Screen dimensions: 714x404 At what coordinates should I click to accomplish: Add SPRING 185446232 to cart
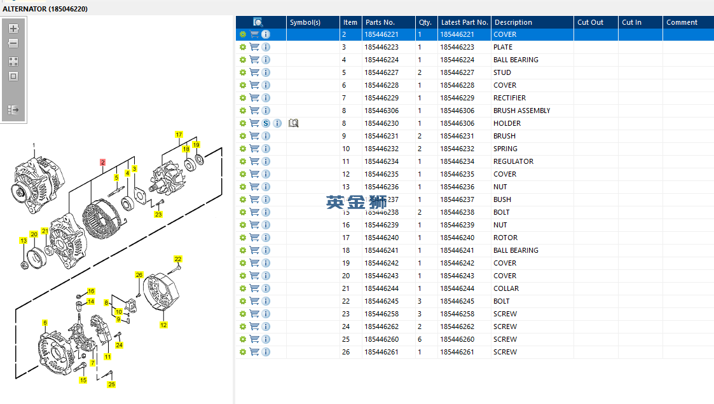point(254,149)
